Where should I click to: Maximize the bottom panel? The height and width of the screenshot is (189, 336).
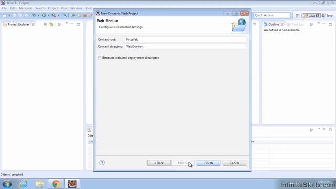coord(330,130)
